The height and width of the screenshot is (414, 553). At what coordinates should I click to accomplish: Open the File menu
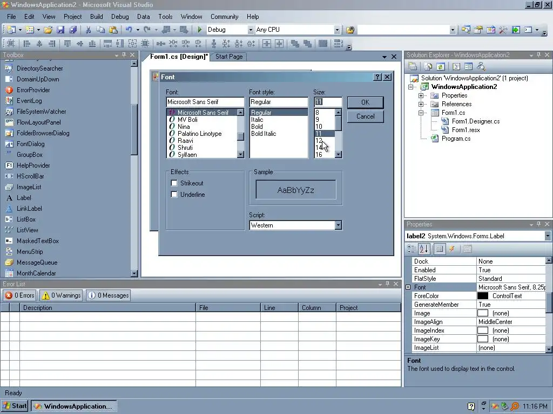pyautogui.click(x=11, y=17)
